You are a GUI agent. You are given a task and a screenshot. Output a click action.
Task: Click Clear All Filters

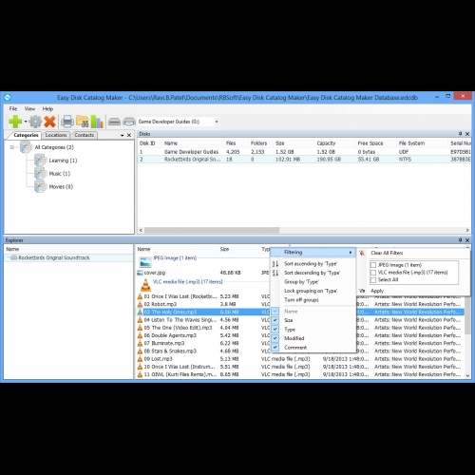tap(387, 253)
